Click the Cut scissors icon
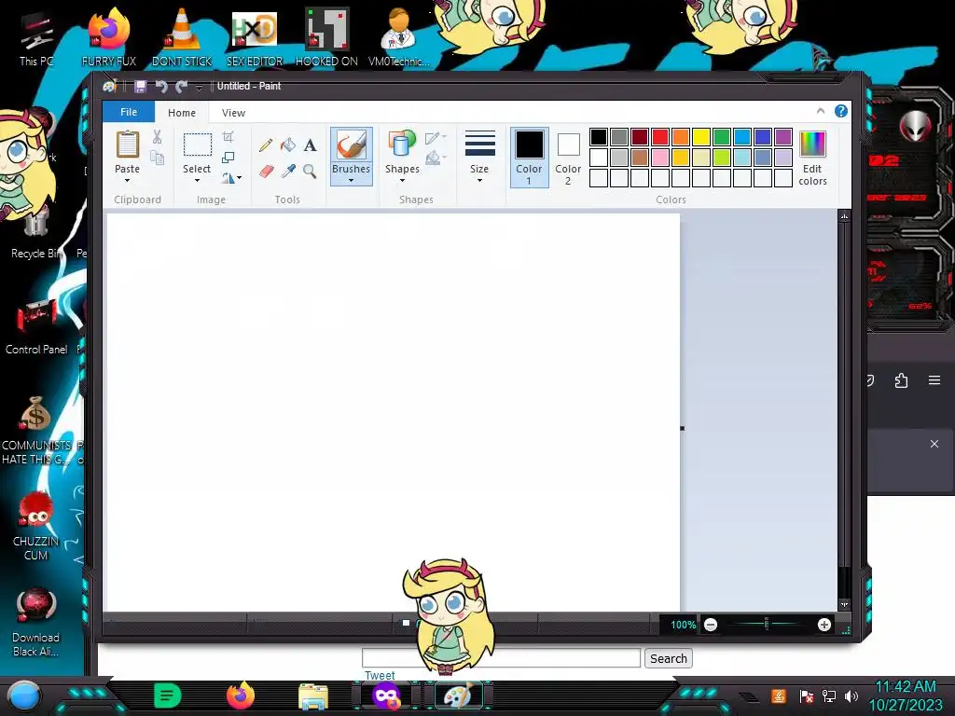Viewport: 955px width, 716px height. 157,137
